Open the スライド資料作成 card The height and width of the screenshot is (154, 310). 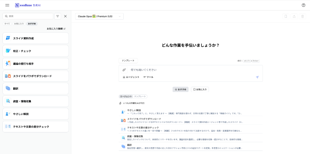36,38
